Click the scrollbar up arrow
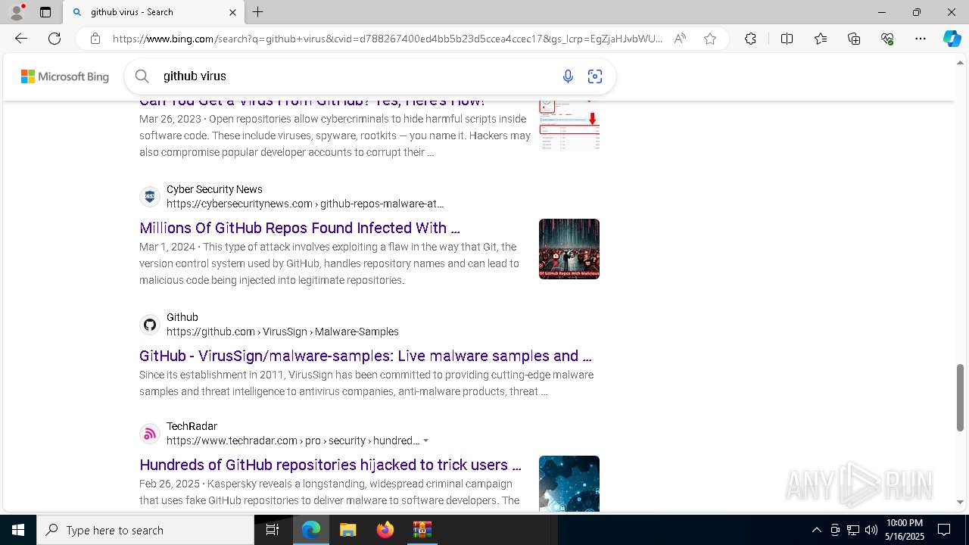 click(x=961, y=62)
